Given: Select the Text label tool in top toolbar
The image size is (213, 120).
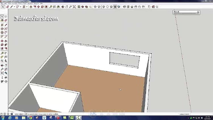Looking at the screenshot, I should [x=54, y=7].
